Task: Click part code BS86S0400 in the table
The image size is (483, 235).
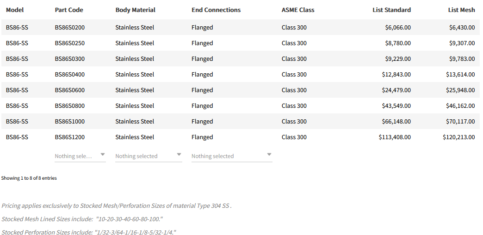Action: (69, 74)
